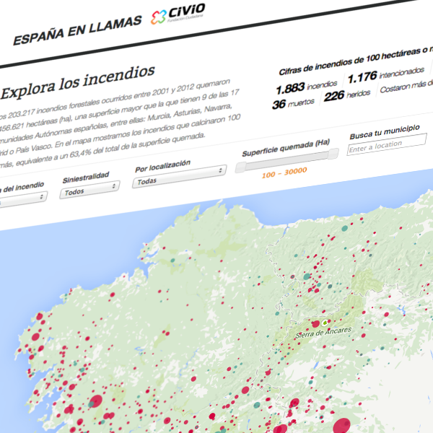Click the right handle of Superficie quemada slider
The width and height of the screenshot is (433, 433).
[333, 154]
